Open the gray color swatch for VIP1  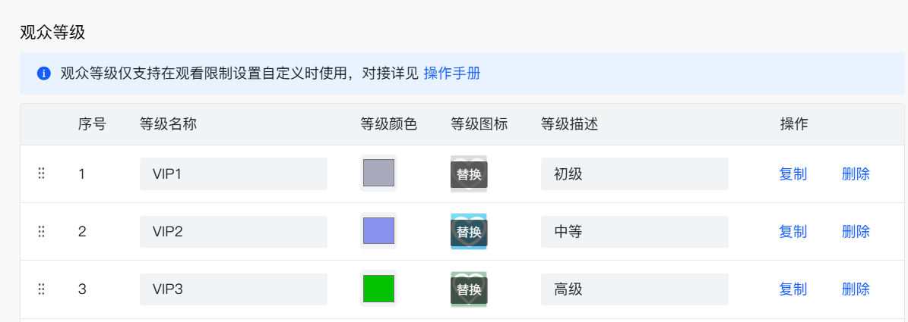tap(378, 174)
